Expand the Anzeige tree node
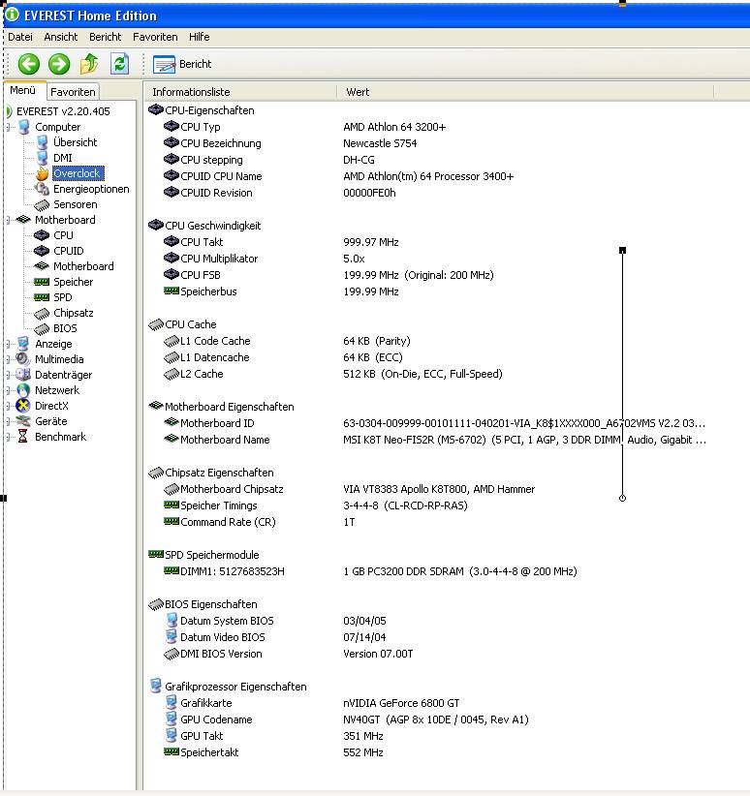750x796 pixels. 9,344
